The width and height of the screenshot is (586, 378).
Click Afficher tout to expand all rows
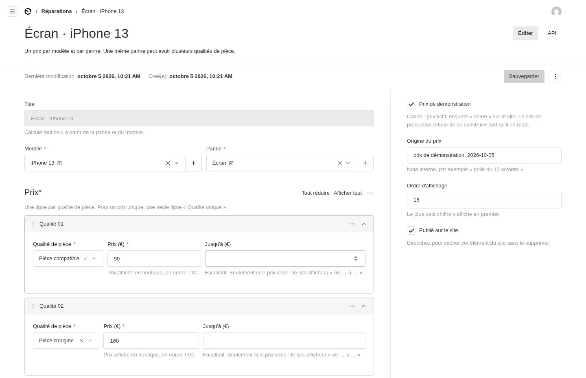(348, 193)
